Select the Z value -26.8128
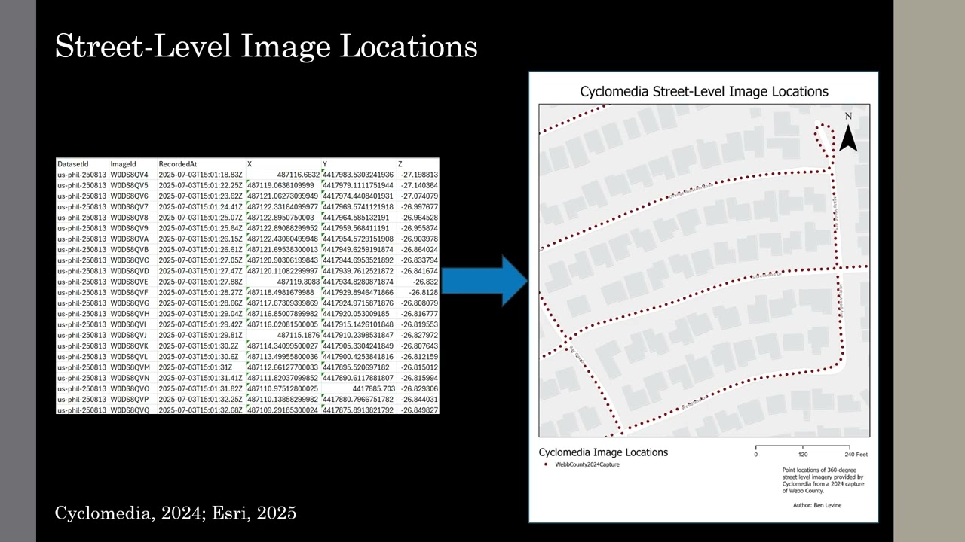Viewport: 965px width, 542px height. click(x=424, y=292)
